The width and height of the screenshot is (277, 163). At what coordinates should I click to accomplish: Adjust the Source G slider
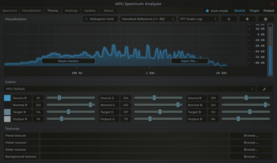(158, 98)
